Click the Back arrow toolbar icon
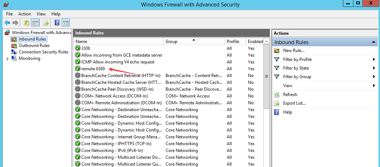380x167 pixels. pyautogui.click(x=7, y=23)
